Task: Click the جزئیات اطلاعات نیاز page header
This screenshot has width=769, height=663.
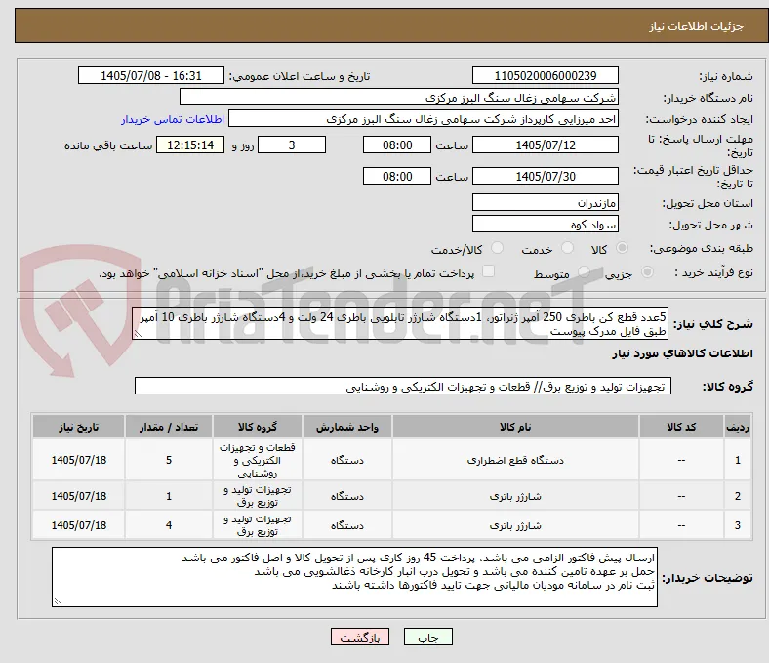Action: coord(696,26)
